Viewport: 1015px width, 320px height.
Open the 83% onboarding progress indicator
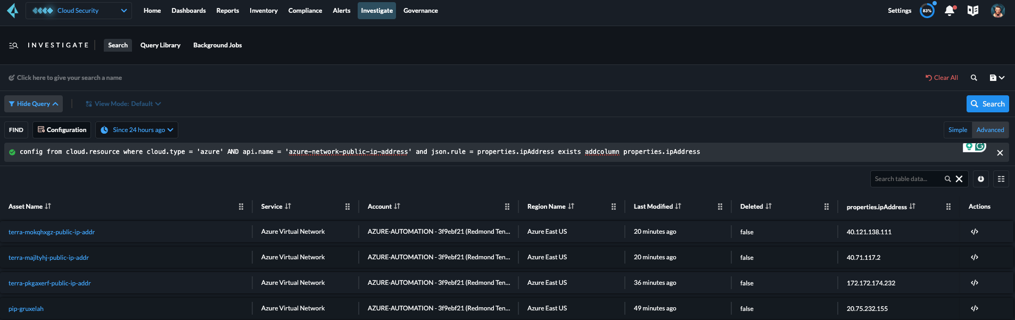click(x=927, y=11)
